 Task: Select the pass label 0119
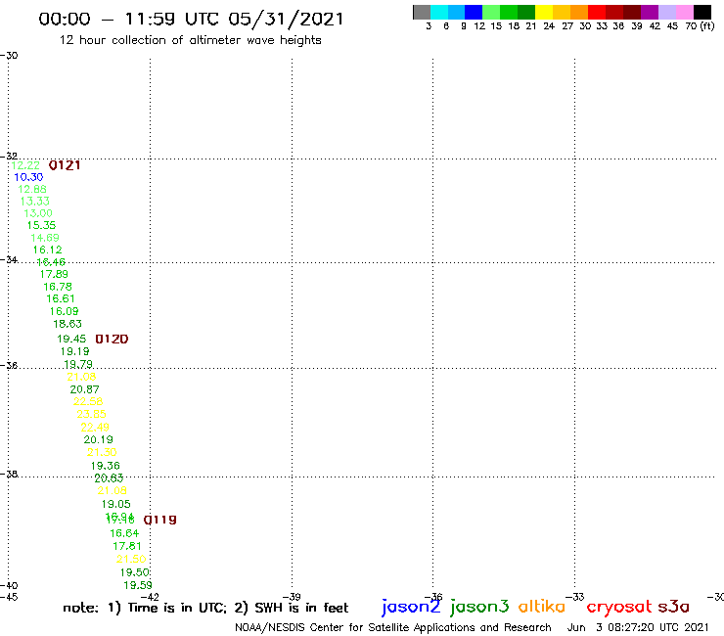pyautogui.click(x=160, y=520)
